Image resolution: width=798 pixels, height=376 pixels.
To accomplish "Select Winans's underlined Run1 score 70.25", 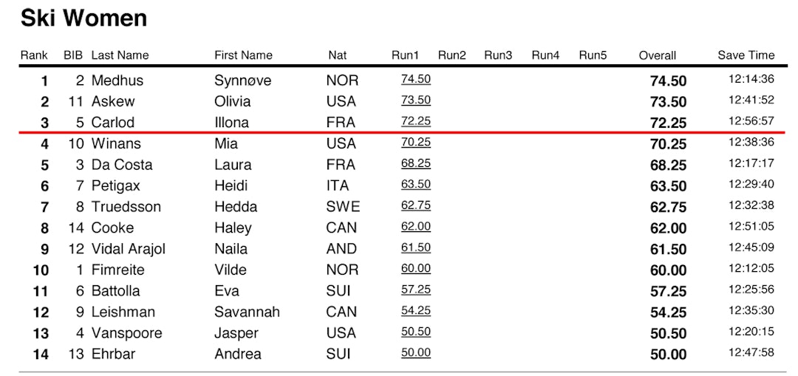I will [415, 143].
